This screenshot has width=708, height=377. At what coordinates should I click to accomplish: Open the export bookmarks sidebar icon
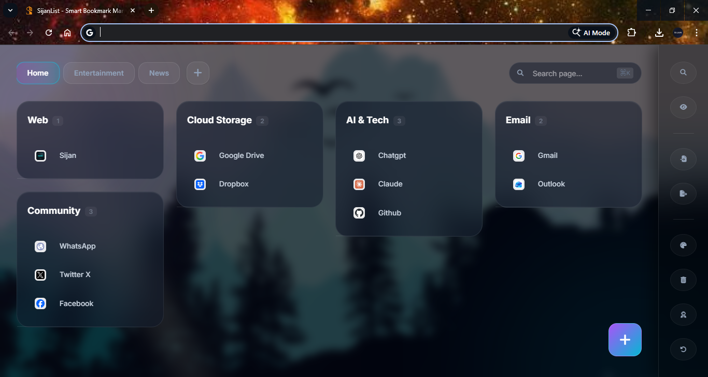683,193
